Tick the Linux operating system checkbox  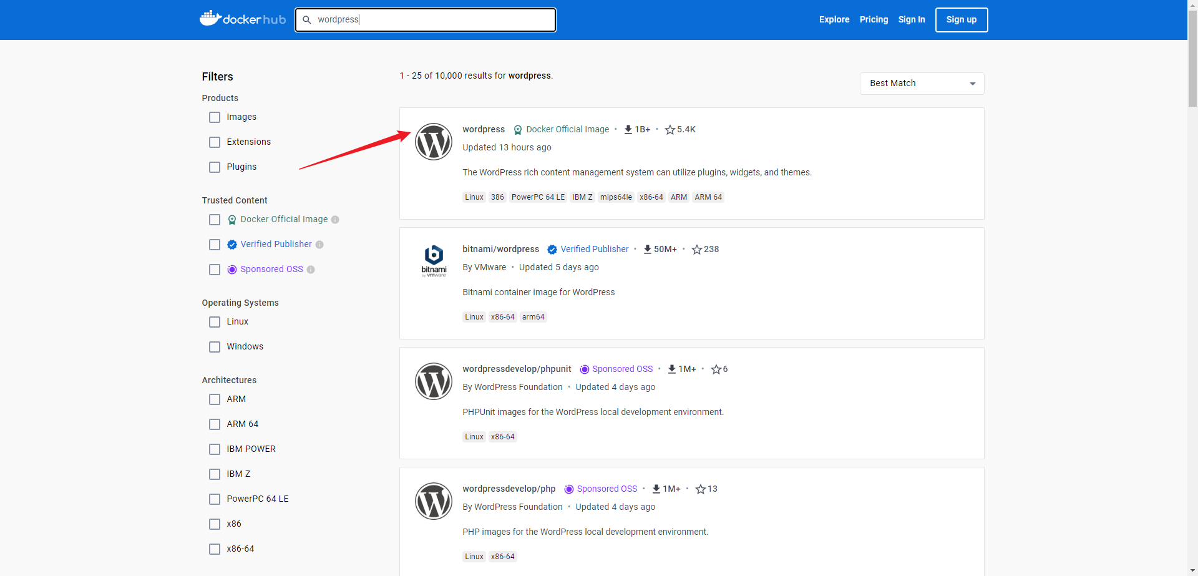(x=215, y=322)
